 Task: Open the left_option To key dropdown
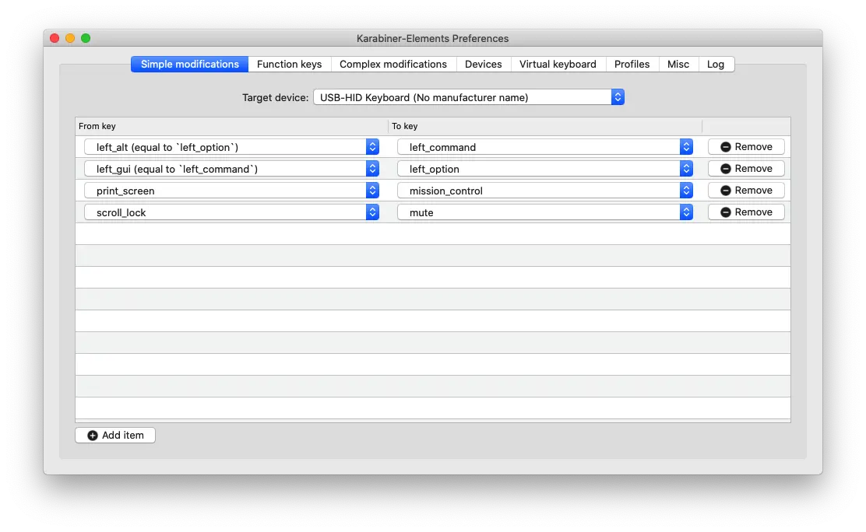[x=545, y=169]
